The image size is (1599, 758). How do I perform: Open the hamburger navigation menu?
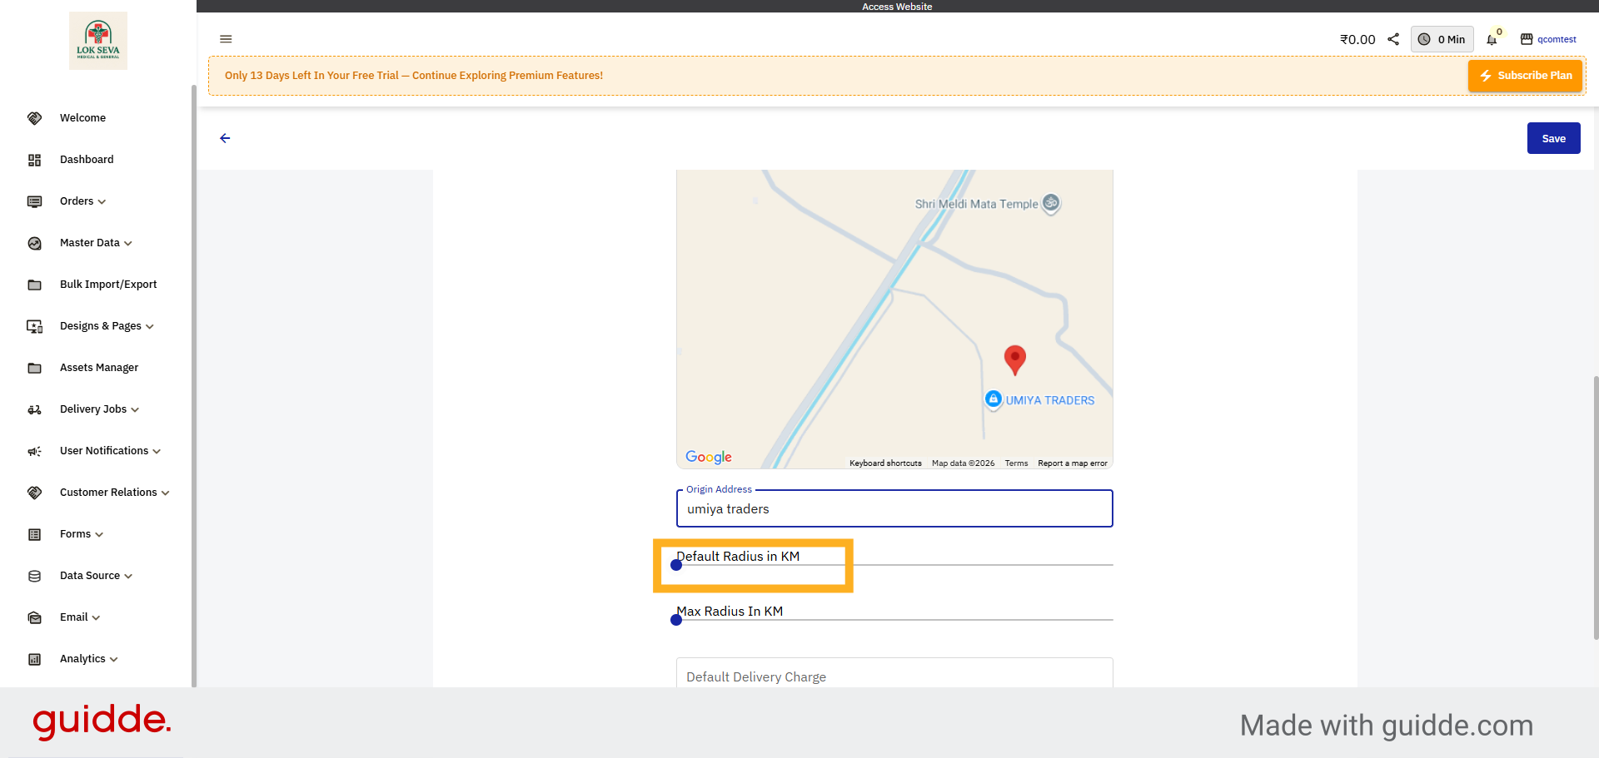click(225, 39)
